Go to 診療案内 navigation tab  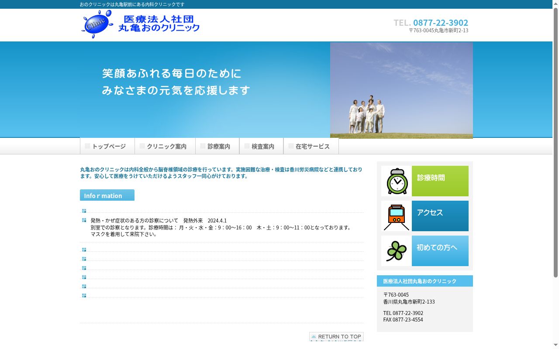coord(217,146)
